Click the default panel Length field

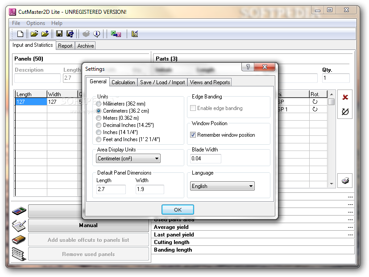pyautogui.click(x=111, y=189)
